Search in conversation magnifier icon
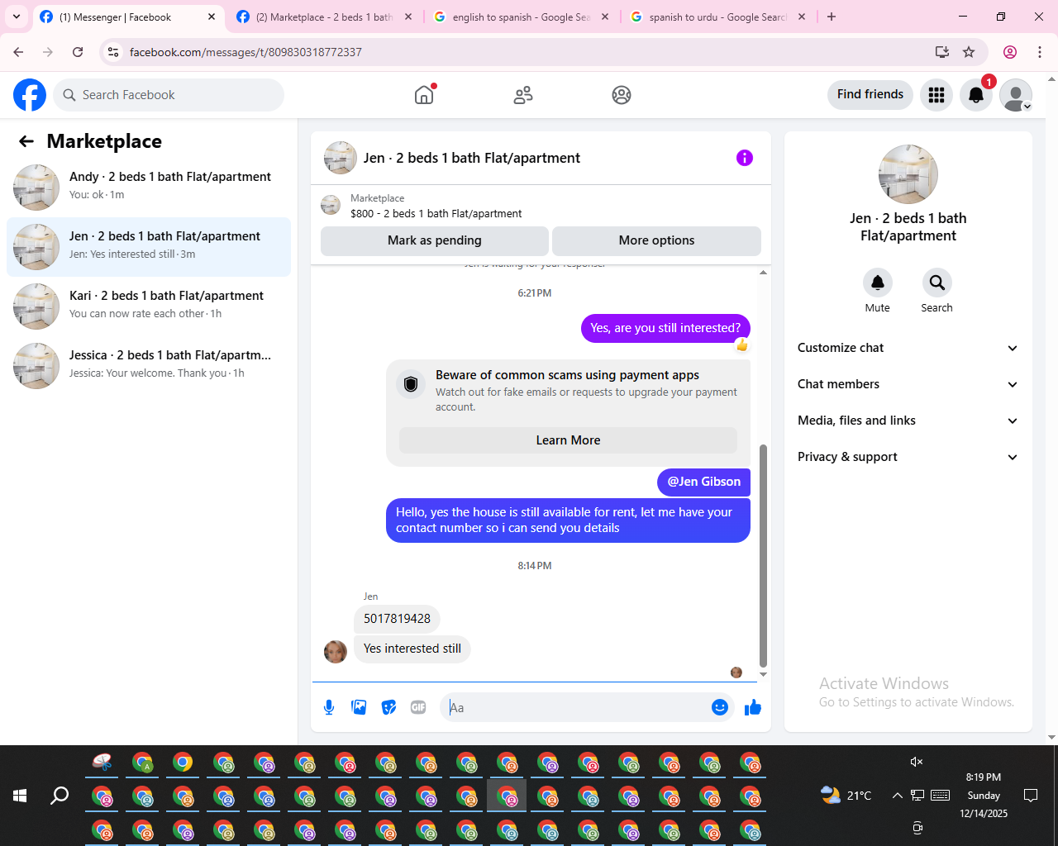This screenshot has width=1058, height=846. [x=937, y=283]
